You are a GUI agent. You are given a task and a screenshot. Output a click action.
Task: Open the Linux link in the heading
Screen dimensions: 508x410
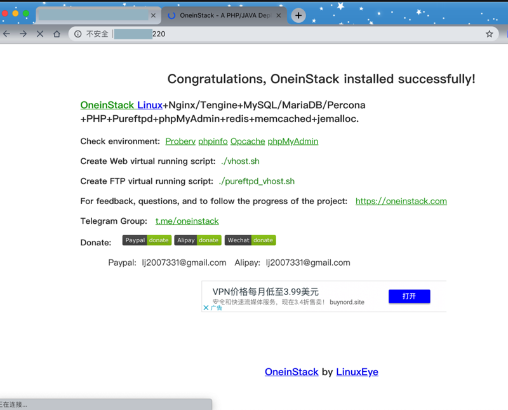pos(150,105)
